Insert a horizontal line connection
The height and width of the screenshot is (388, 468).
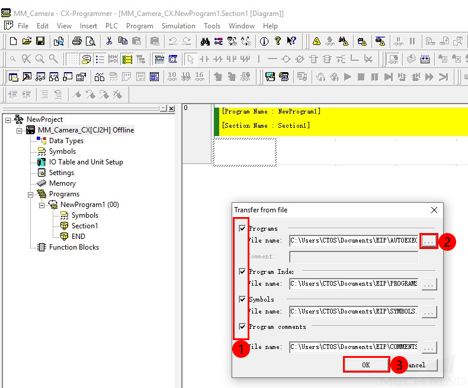click(x=272, y=59)
